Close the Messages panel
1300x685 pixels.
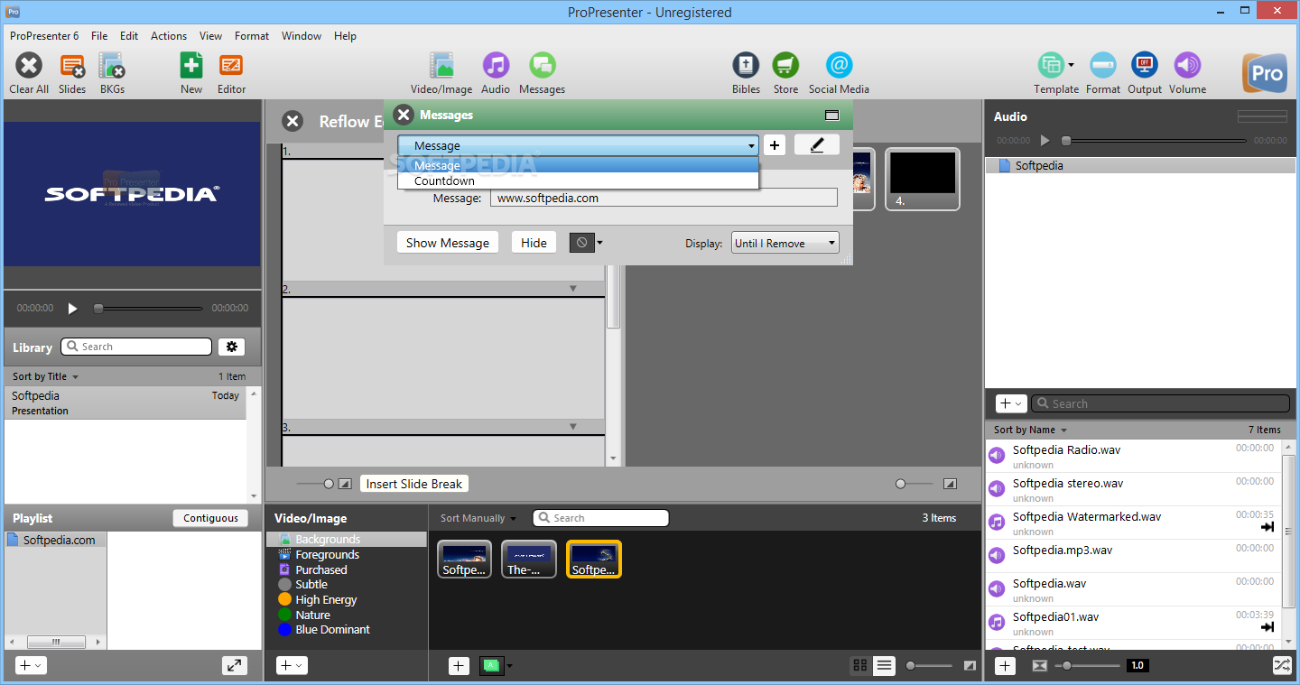(404, 115)
